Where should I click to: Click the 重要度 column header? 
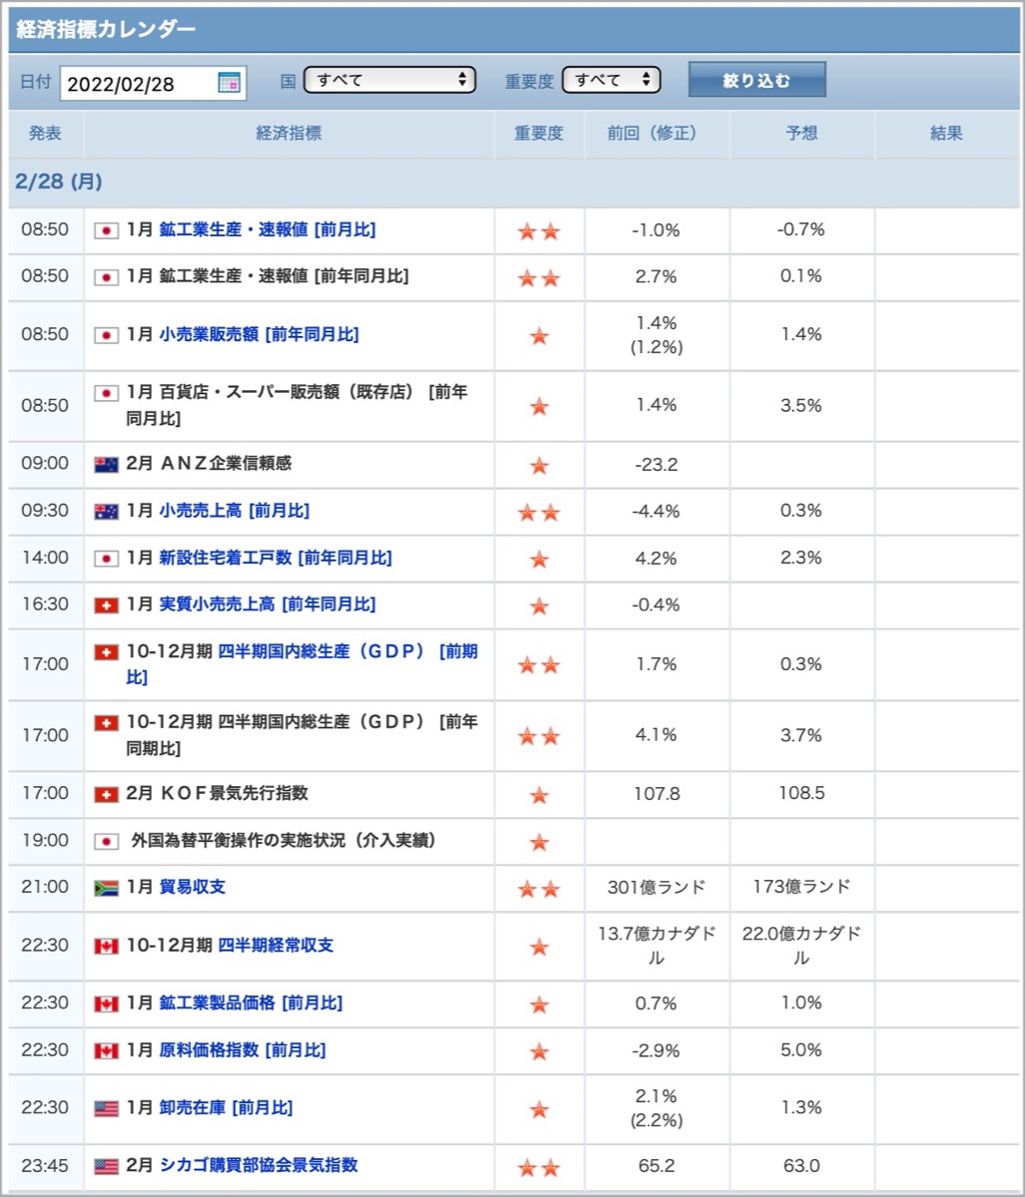tap(539, 134)
